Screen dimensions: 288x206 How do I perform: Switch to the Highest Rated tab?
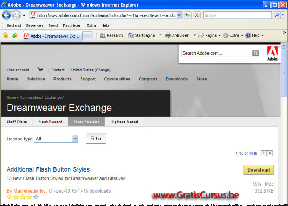pyautogui.click(x=124, y=122)
